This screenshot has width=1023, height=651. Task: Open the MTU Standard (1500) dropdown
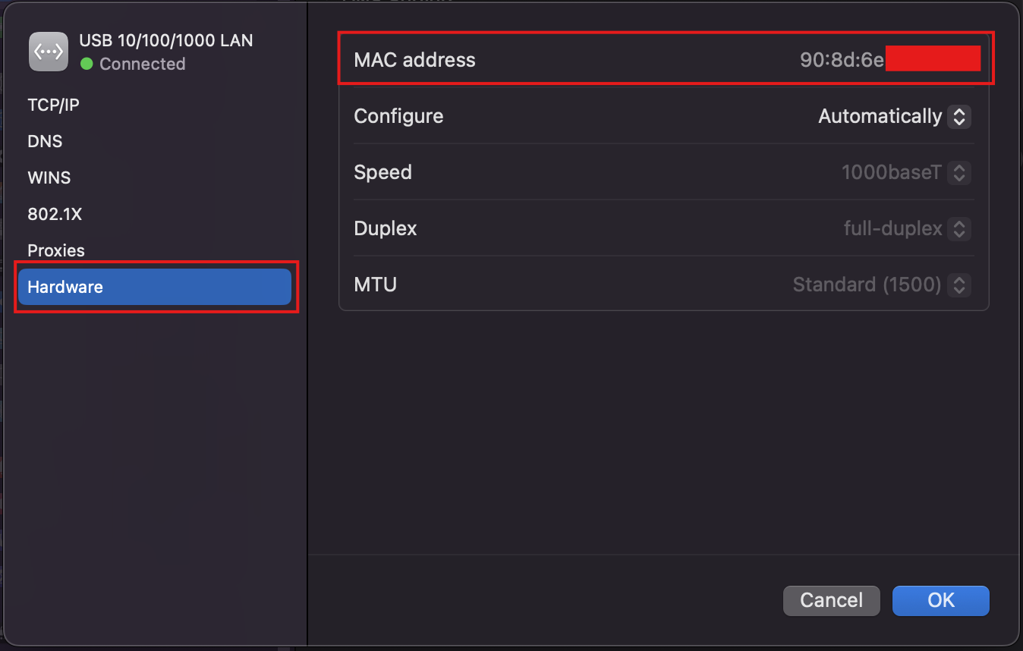tap(882, 285)
